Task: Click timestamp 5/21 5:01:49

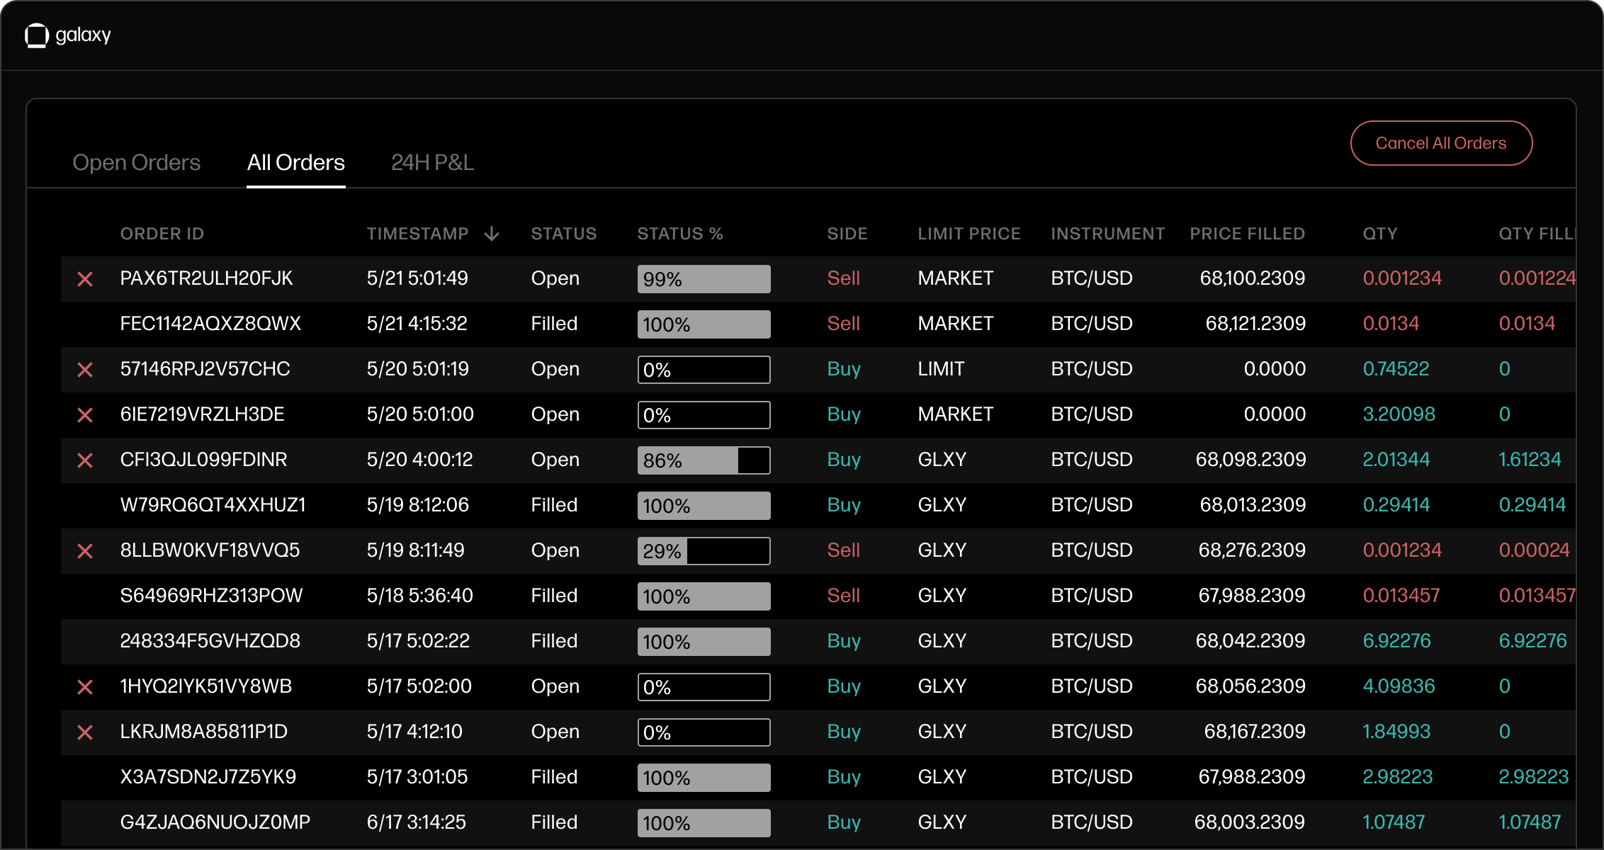Action: (417, 278)
